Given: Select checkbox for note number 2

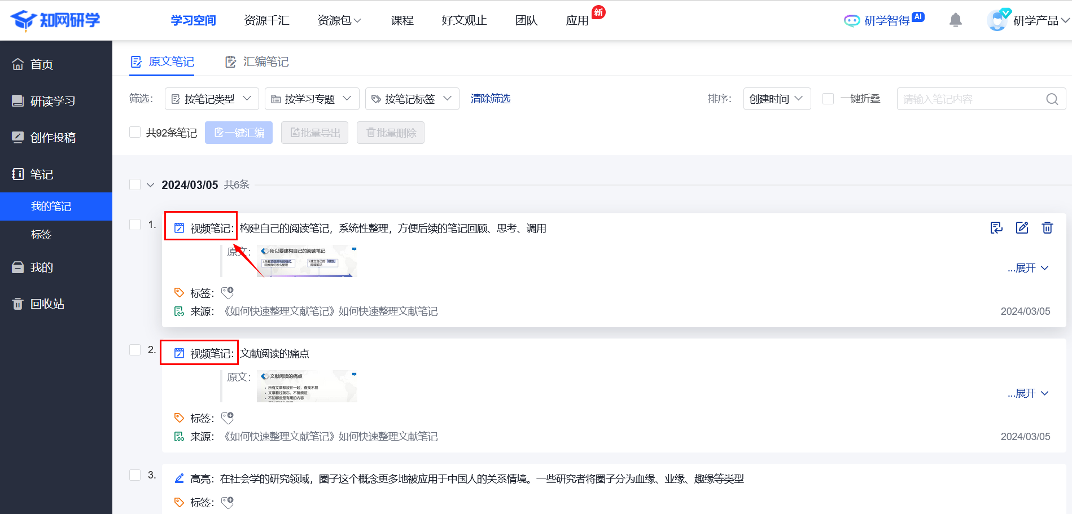Looking at the screenshot, I should click(x=135, y=350).
